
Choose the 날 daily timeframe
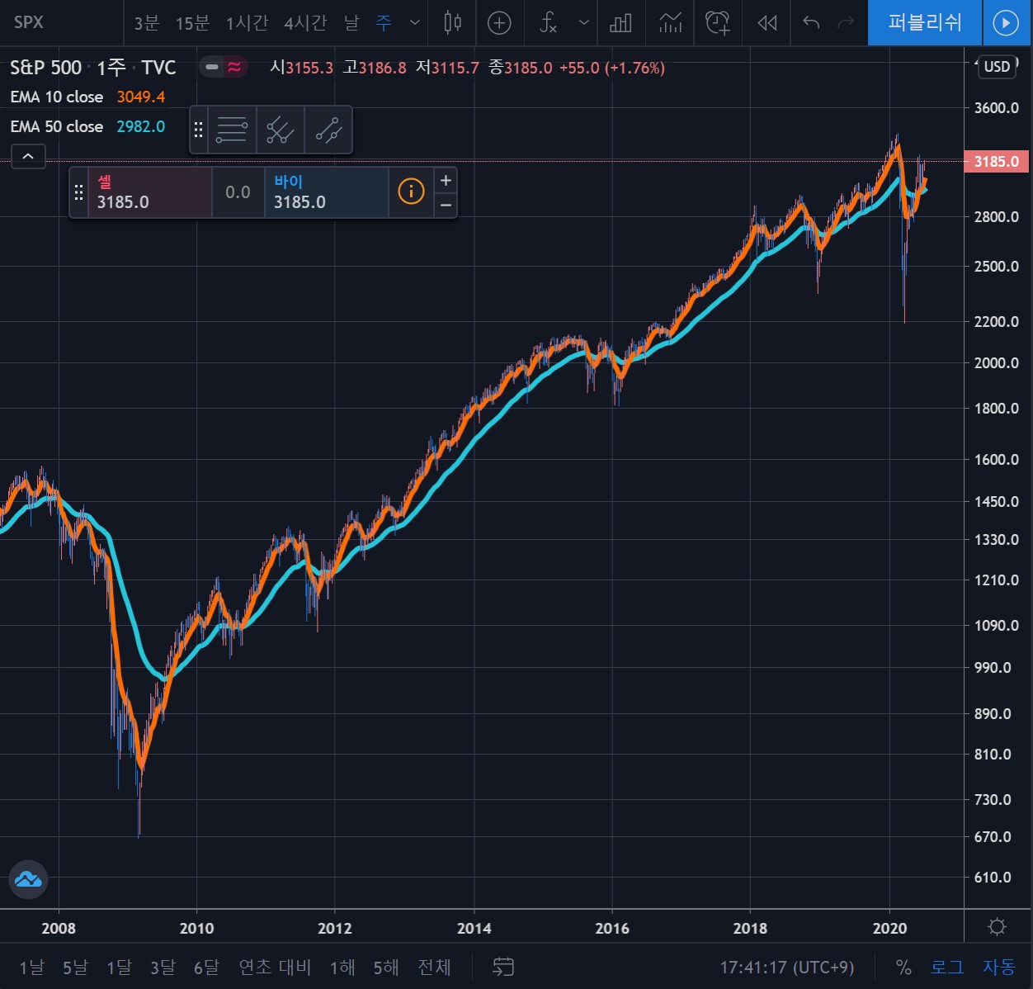[351, 22]
